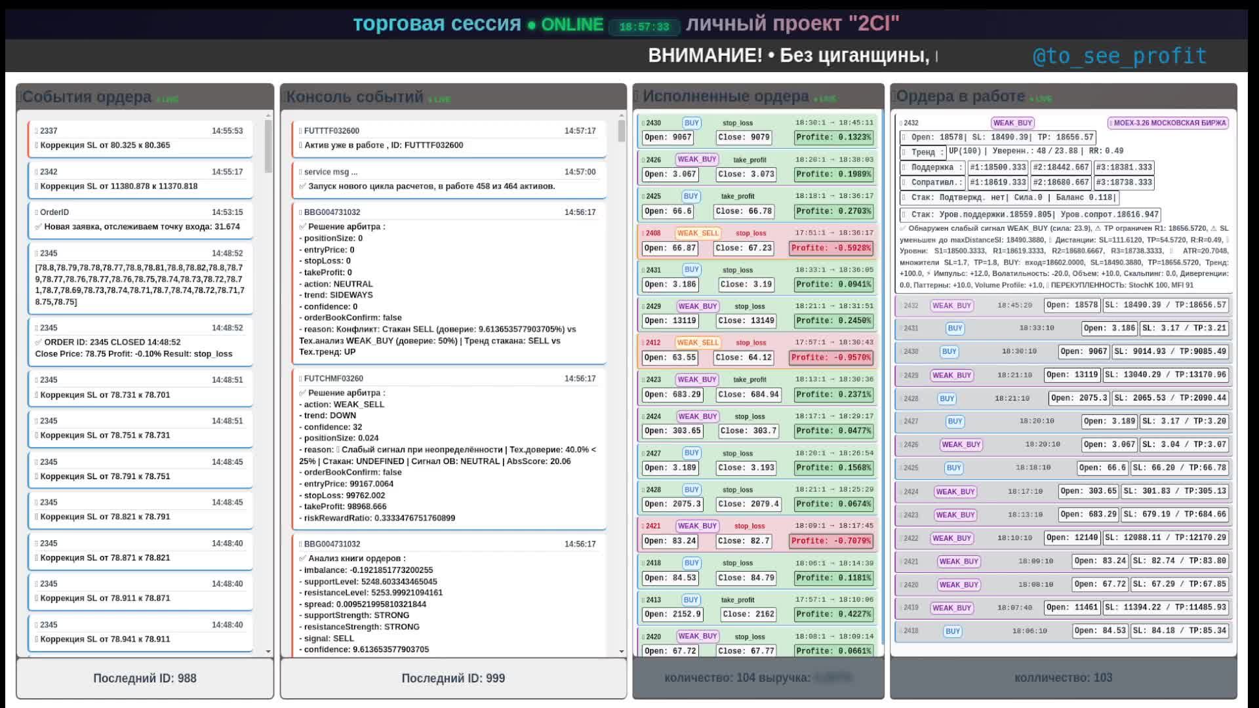Image resolution: width=1259 pixels, height=708 pixels.
Task: Click the BUY badge on executed order 2430
Action: tap(691, 123)
